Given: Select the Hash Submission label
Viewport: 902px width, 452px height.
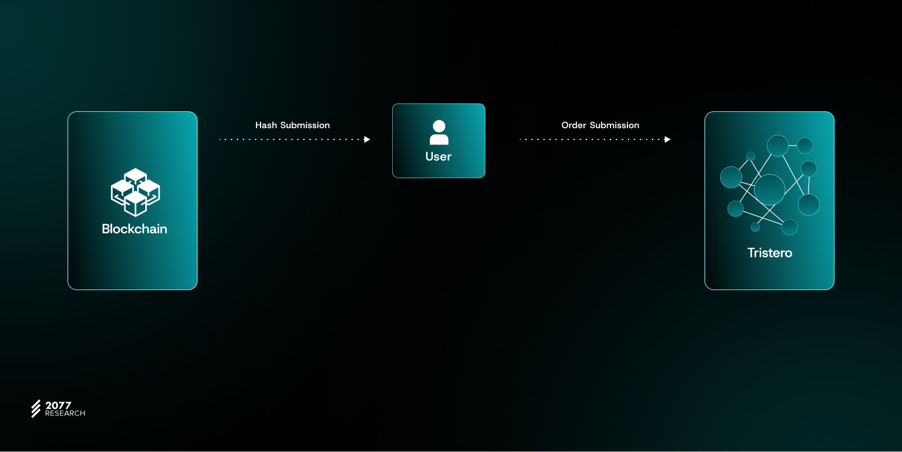Looking at the screenshot, I should 293,125.
